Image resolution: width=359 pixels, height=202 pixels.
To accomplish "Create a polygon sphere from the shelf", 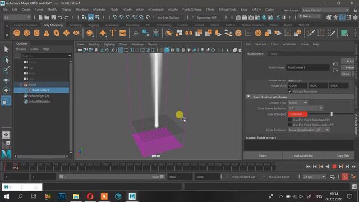I will coord(17,33).
